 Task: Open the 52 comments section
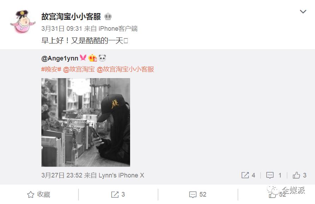tap(198, 194)
